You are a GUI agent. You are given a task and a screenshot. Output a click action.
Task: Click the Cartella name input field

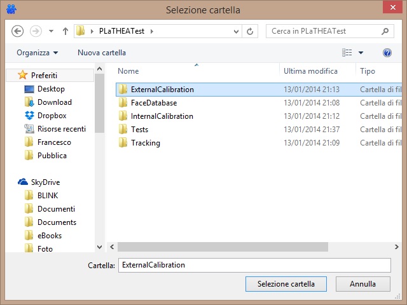click(x=254, y=265)
